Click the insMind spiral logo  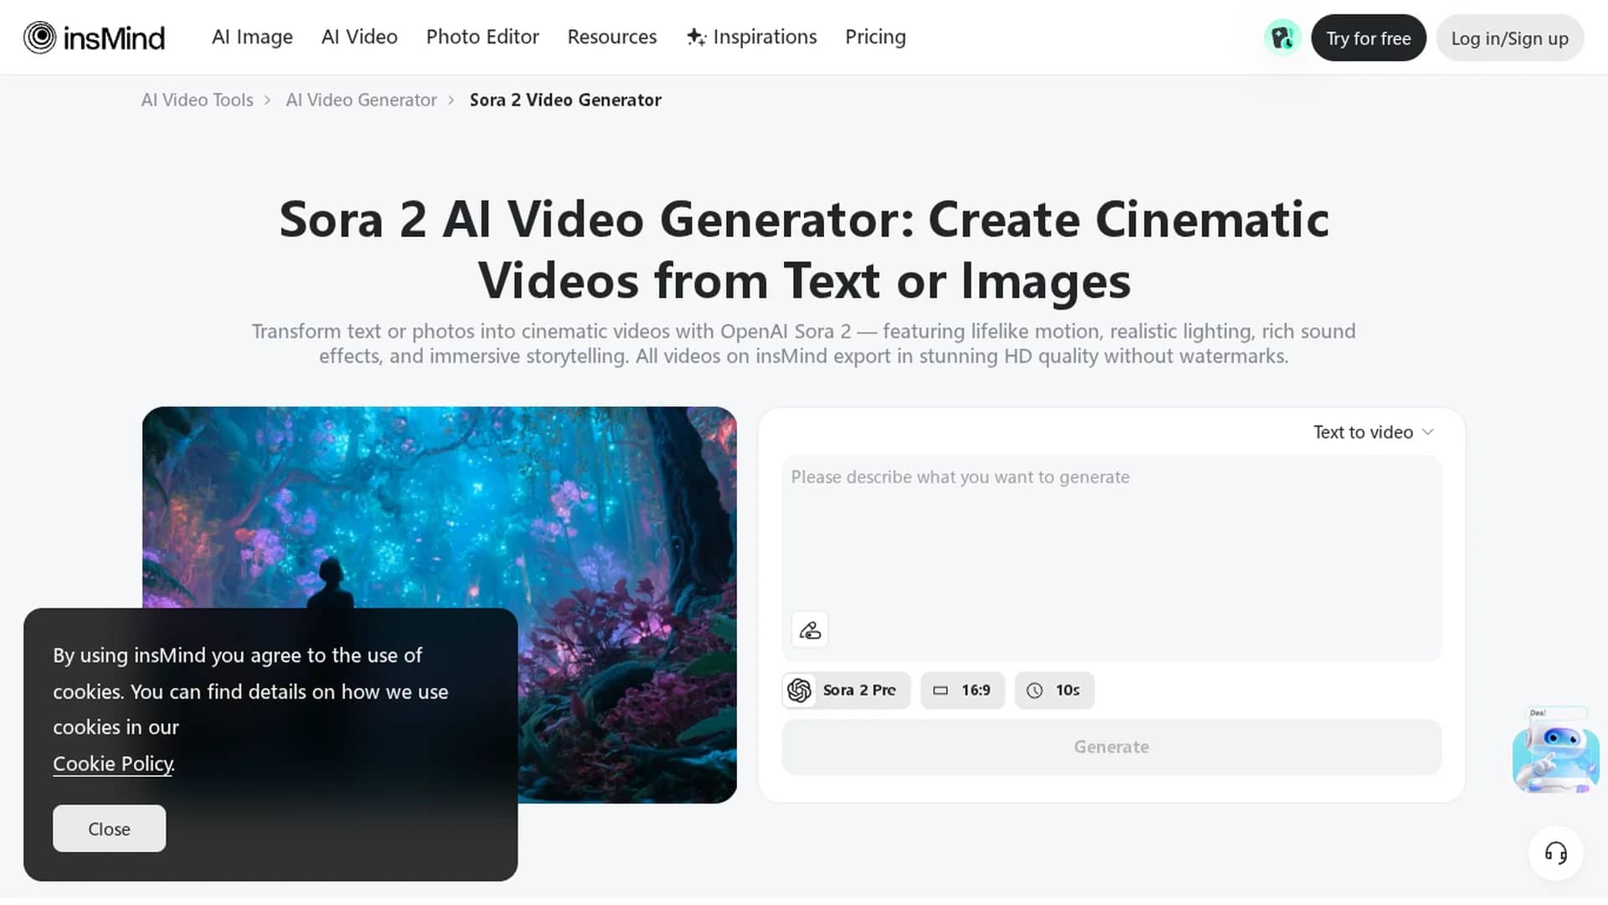point(39,38)
